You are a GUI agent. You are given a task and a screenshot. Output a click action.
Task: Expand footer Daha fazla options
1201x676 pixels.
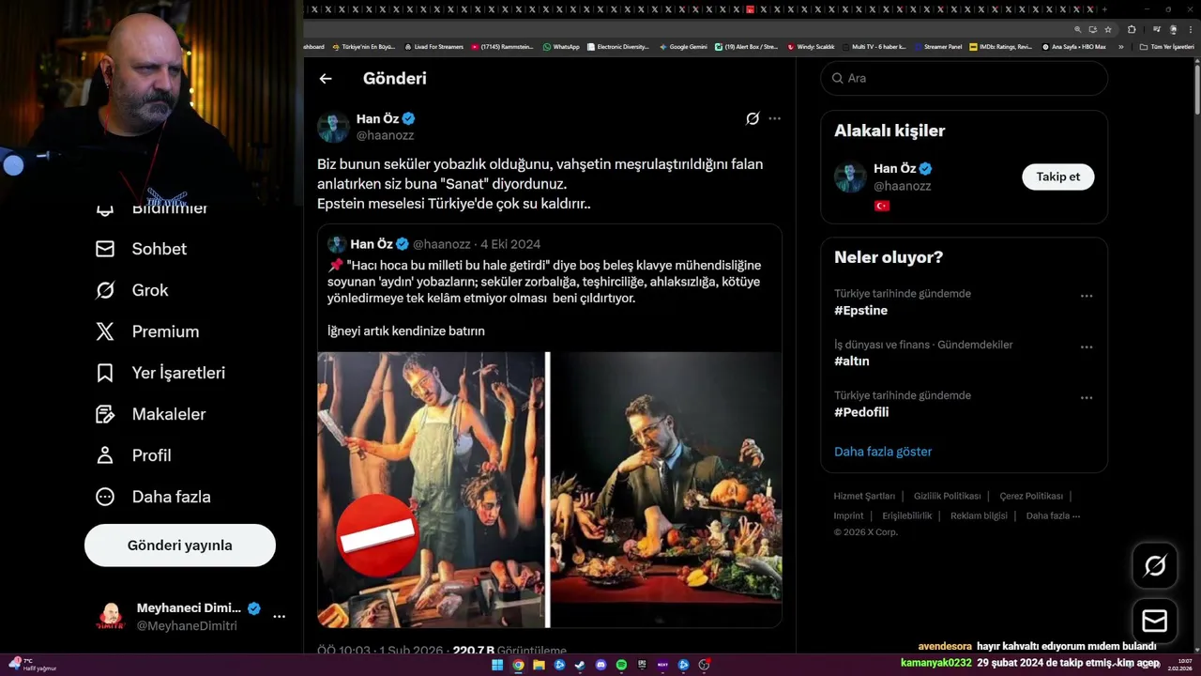click(1053, 515)
